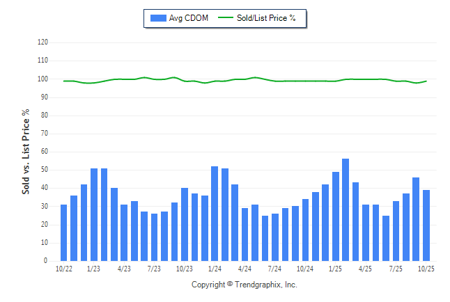The image size is (450, 302).
Task: Select the tallest bar in the chart
Action: pyautogui.click(x=346, y=209)
